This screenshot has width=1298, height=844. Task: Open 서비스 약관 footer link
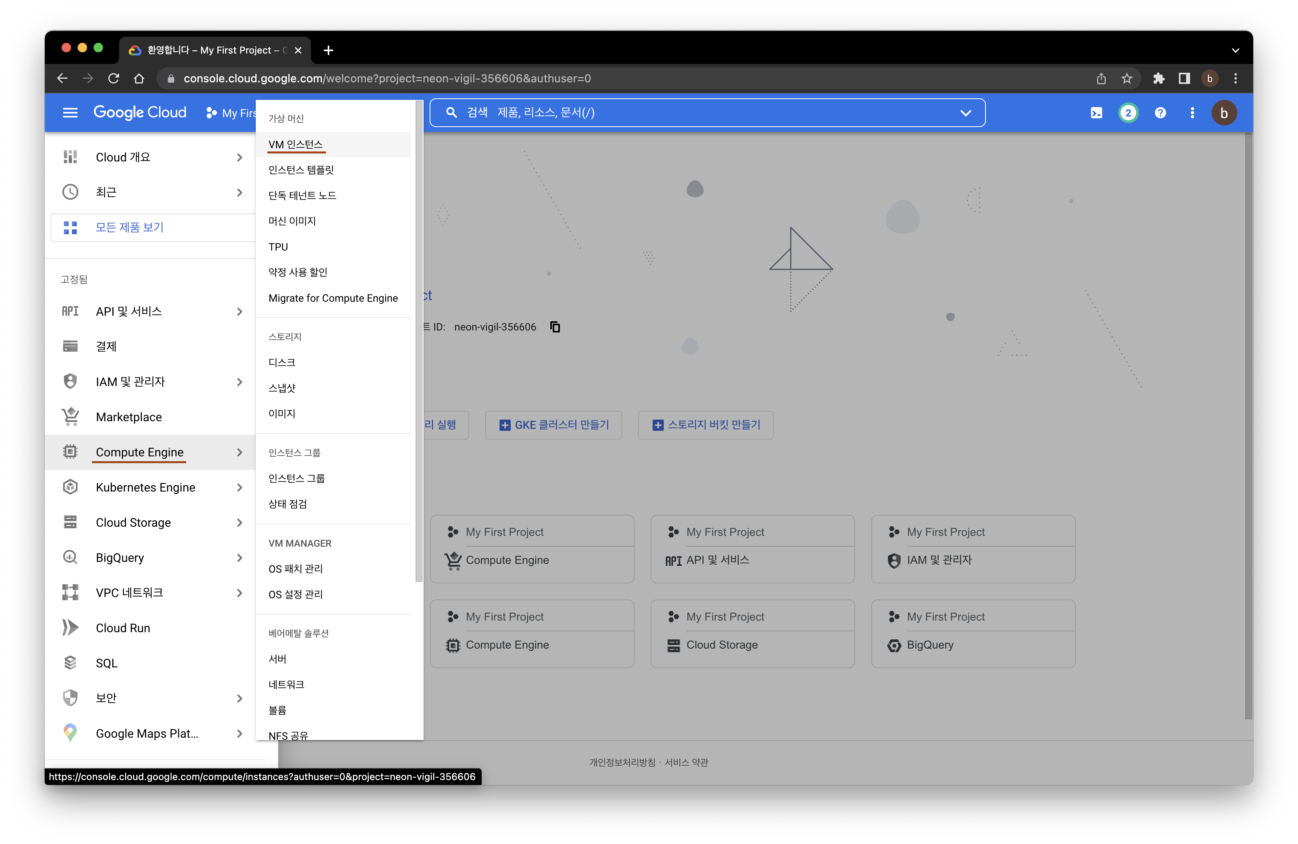(686, 762)
